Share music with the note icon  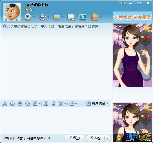pyautogui.click(x=54, y=103)
